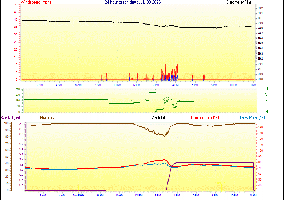Click the W compass label on direction graph
288x200 pixels.
(x=267, y=95)
